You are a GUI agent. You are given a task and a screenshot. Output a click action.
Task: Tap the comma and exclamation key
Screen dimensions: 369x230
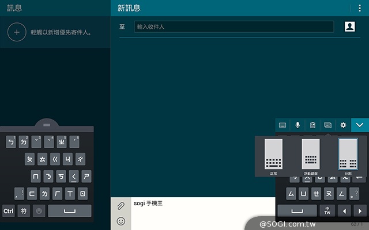(x=19, y=194)
